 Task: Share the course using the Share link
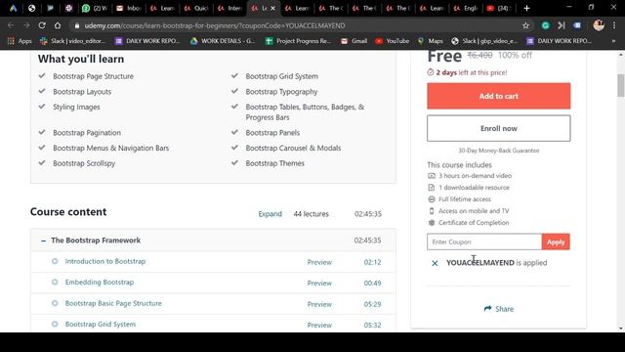click(499, 309)
